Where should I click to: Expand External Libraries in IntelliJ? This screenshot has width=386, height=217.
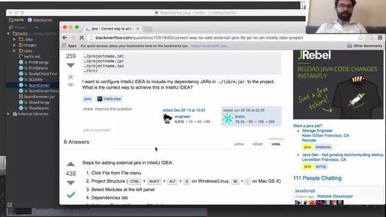[x=8, y=114]
